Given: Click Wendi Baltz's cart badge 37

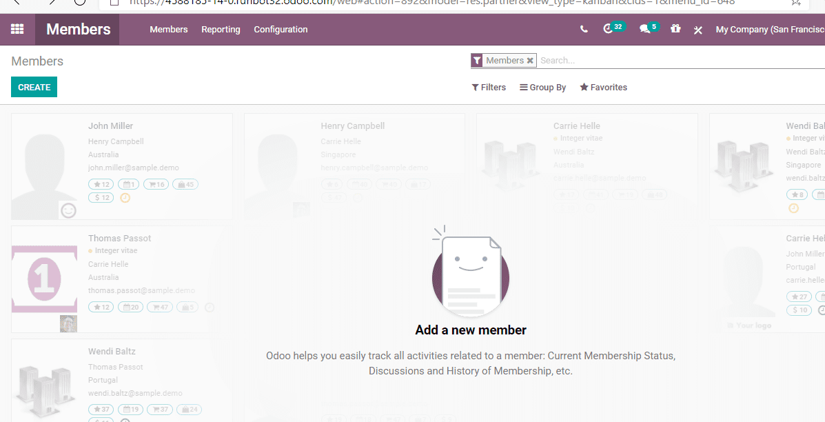Looking at the screenshot, I should click(160, 410).
